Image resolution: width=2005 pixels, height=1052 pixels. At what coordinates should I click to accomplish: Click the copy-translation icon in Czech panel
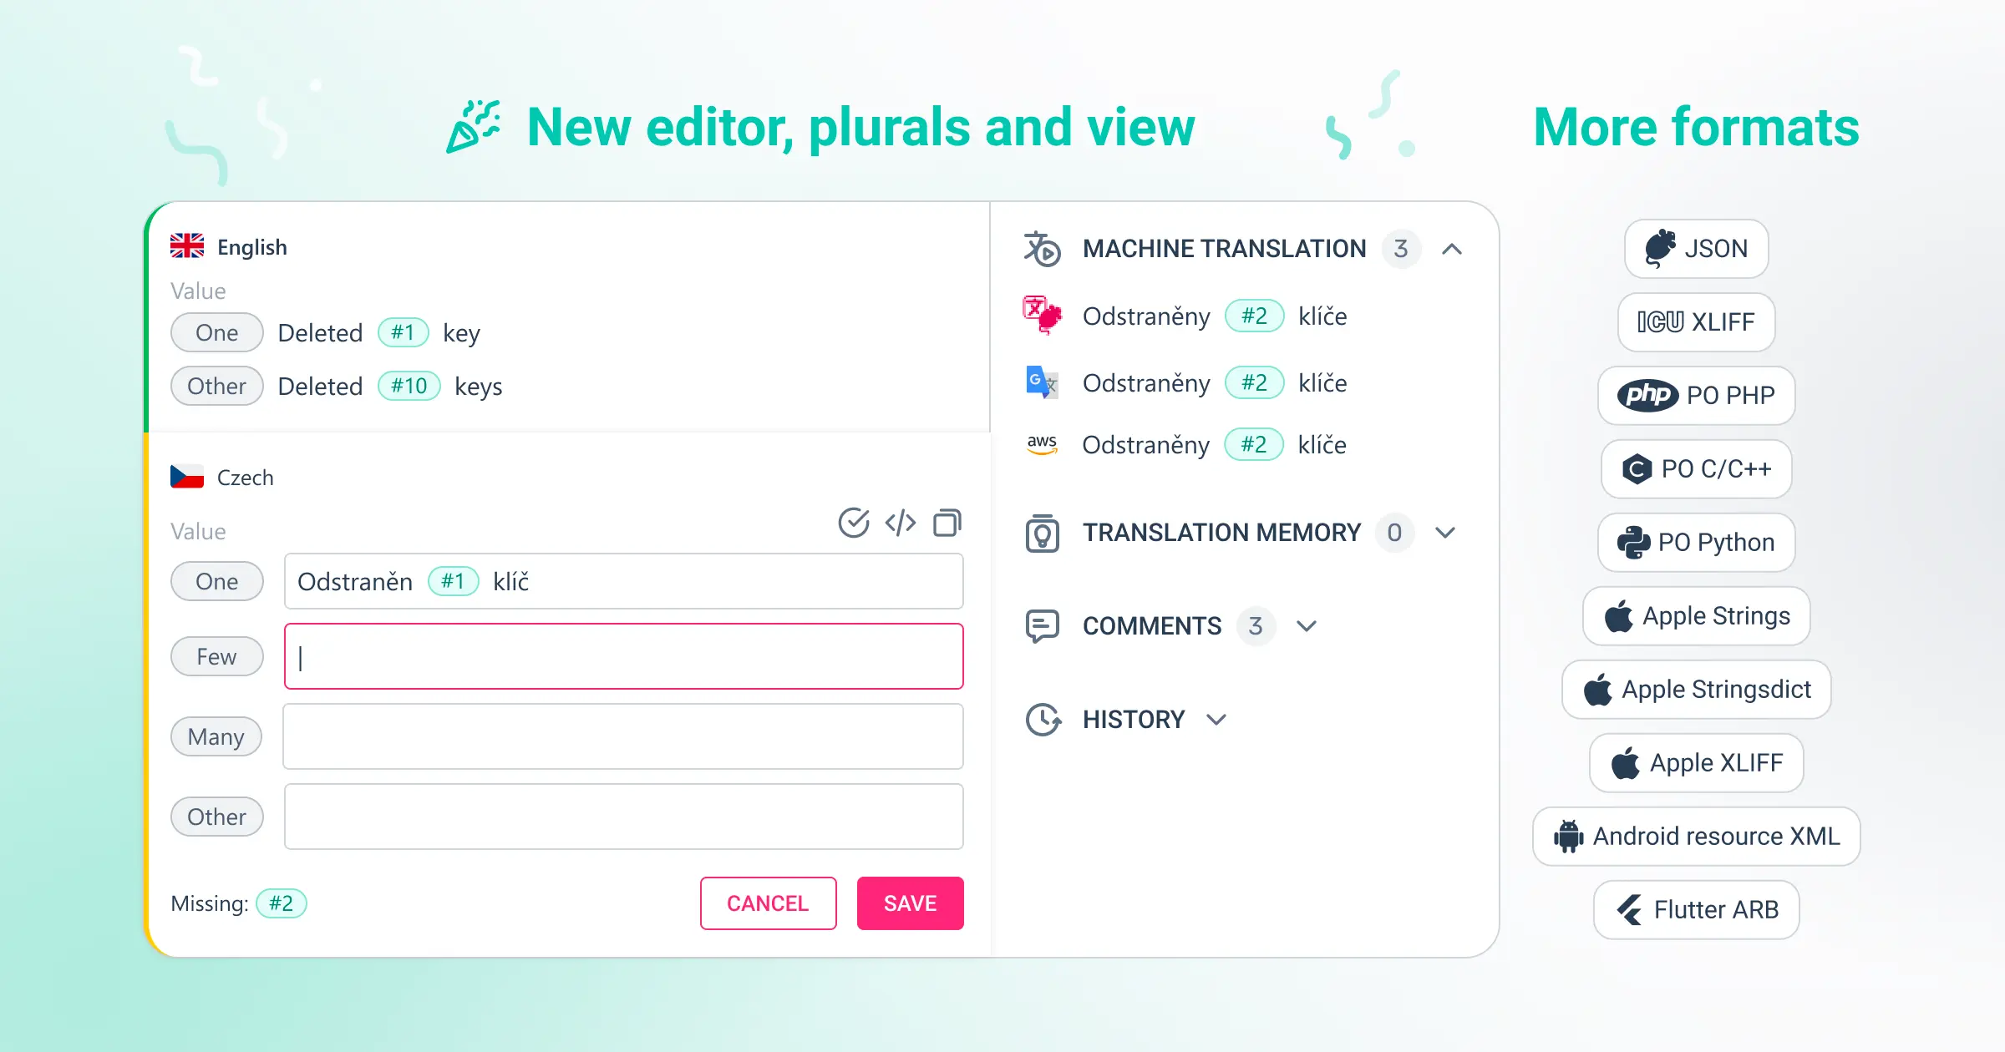pos(947,523)
